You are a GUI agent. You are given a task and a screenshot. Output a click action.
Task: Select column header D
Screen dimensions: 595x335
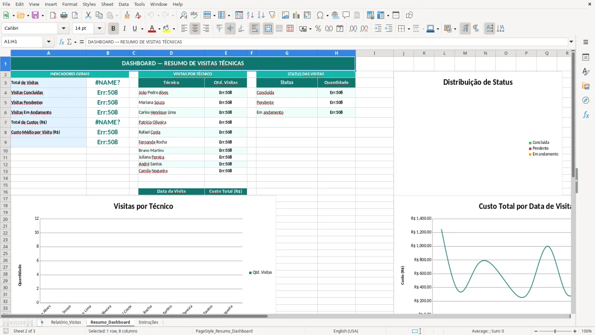click(x=171, y=53)
